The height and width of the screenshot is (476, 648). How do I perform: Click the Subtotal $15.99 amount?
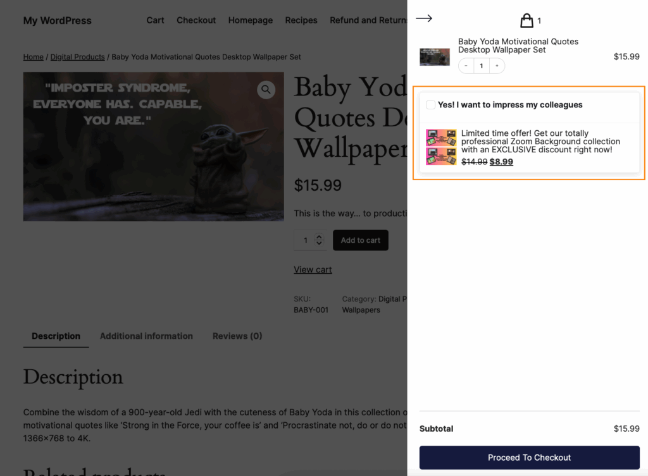tap(626, 429)
